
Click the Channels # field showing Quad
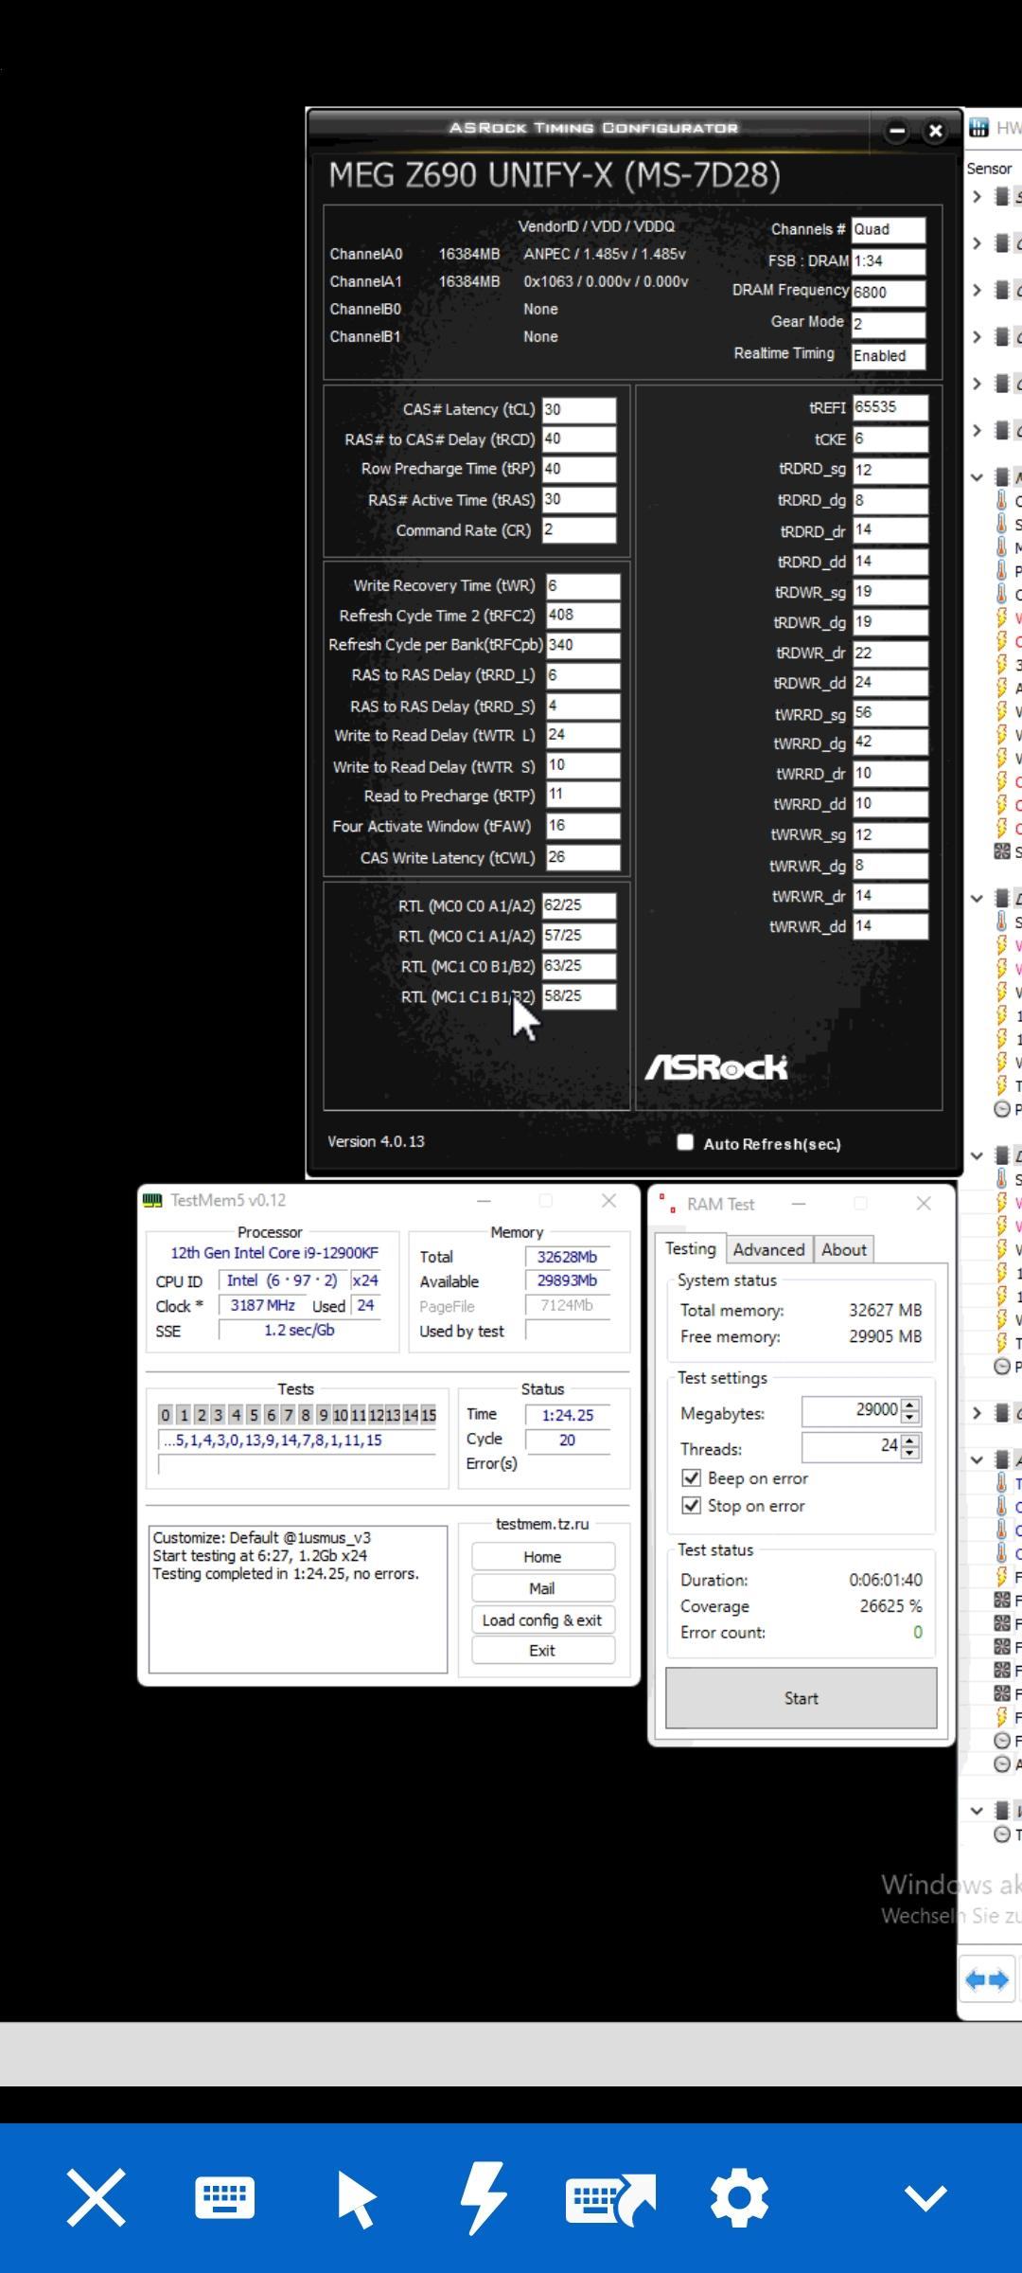(x=889, y=229)
